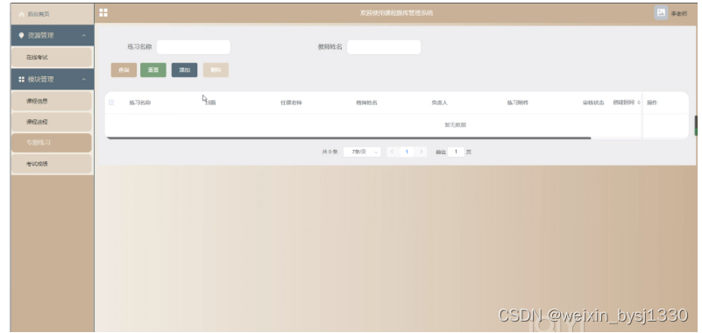
Task: Click the 教师姓名 column header
Action: [x=366, y=103]
